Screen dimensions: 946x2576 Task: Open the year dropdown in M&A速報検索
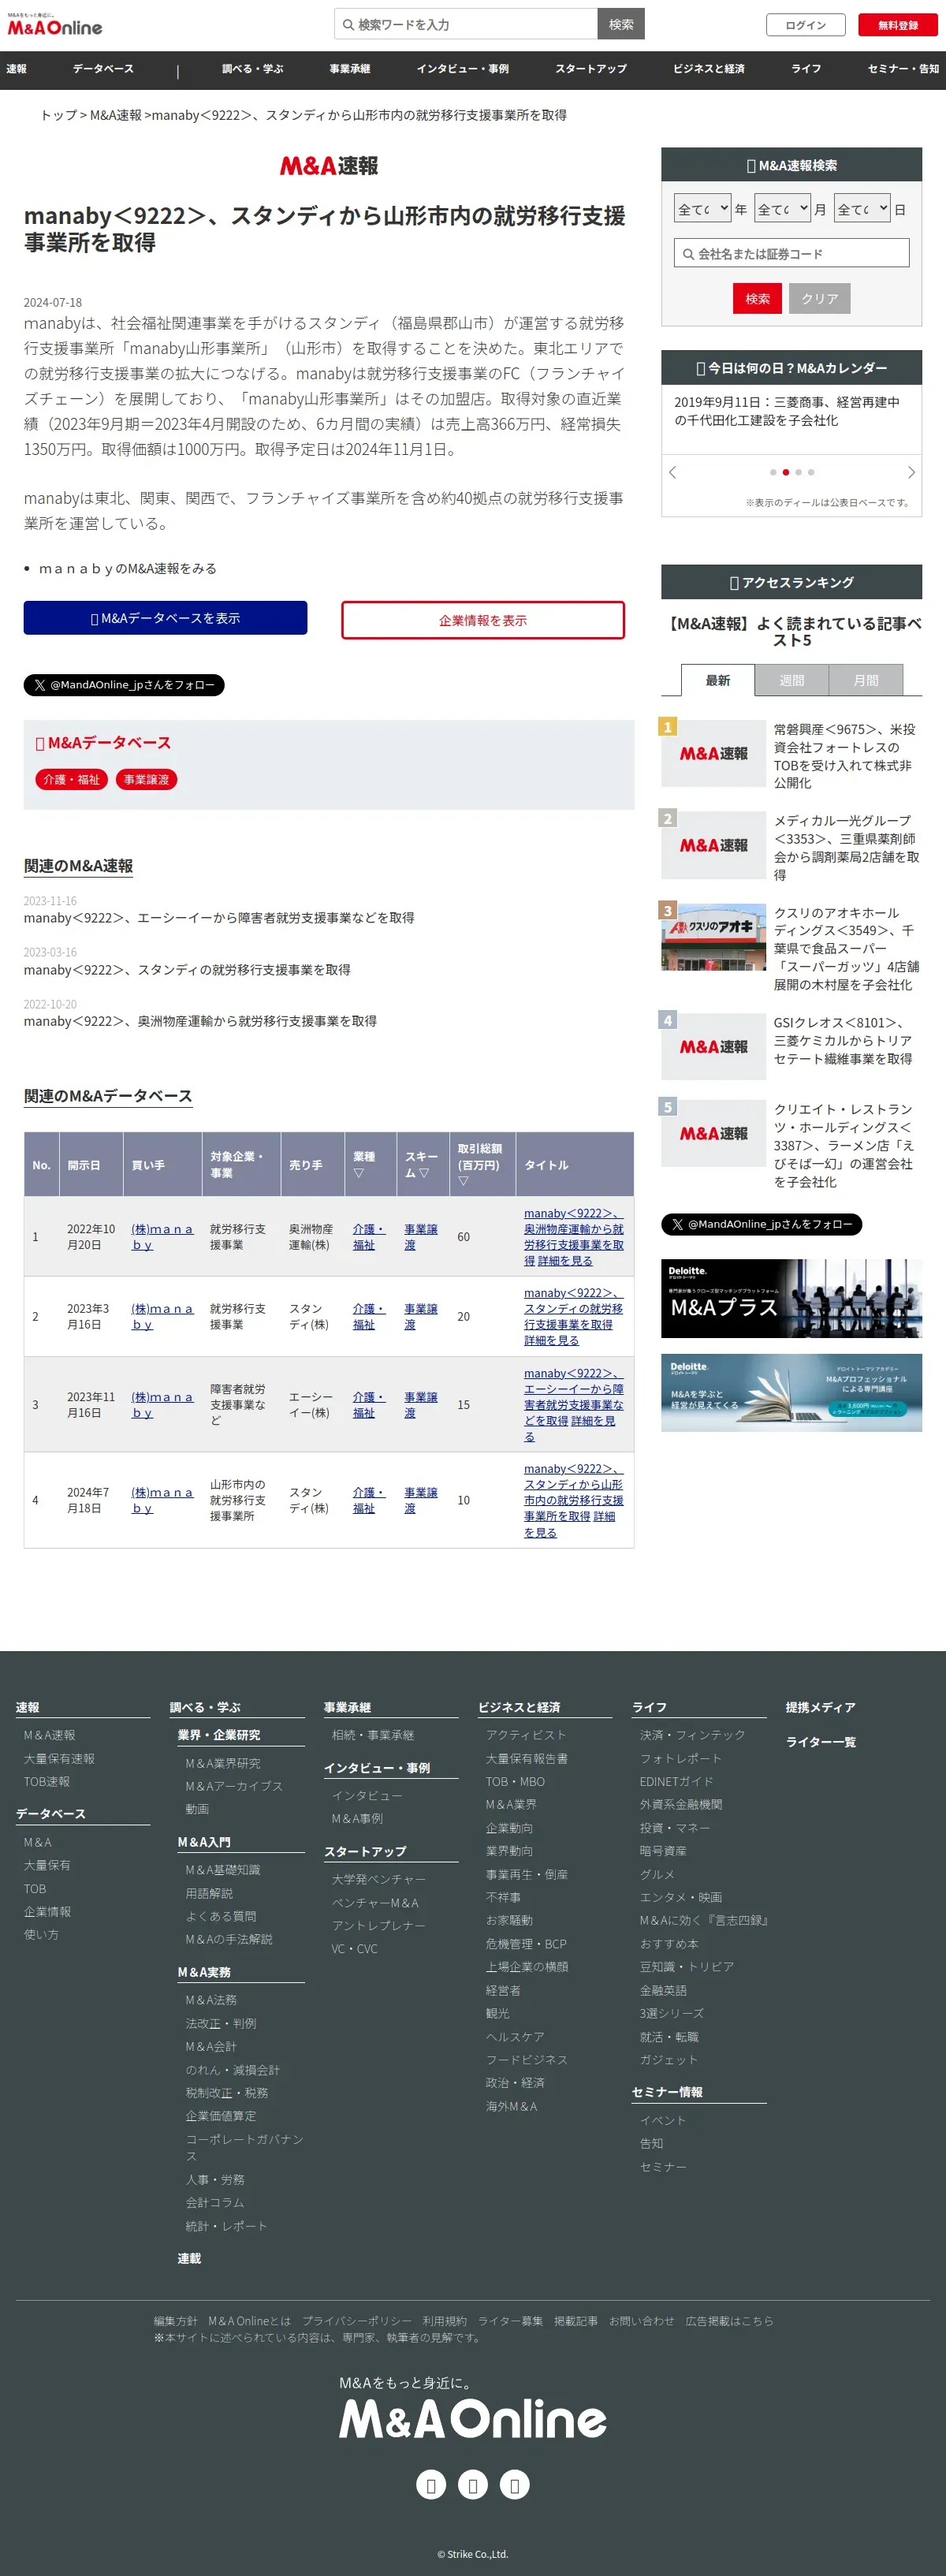click(702, 209)
